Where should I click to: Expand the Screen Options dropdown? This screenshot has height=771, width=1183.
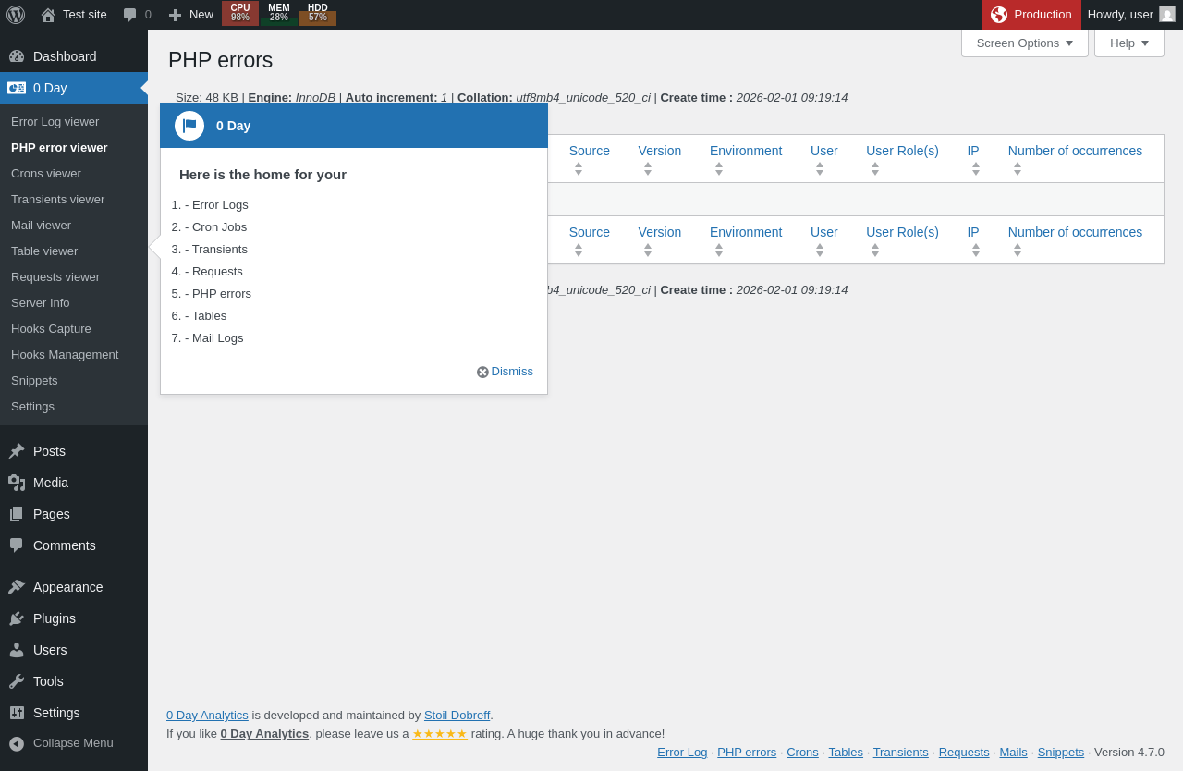coord(1025,43)
